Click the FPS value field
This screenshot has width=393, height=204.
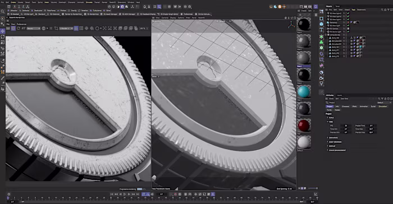pos(346,126)
